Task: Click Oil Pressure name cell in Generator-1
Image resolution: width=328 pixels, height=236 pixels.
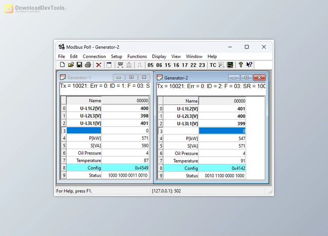Action: [x=84, y=153]
